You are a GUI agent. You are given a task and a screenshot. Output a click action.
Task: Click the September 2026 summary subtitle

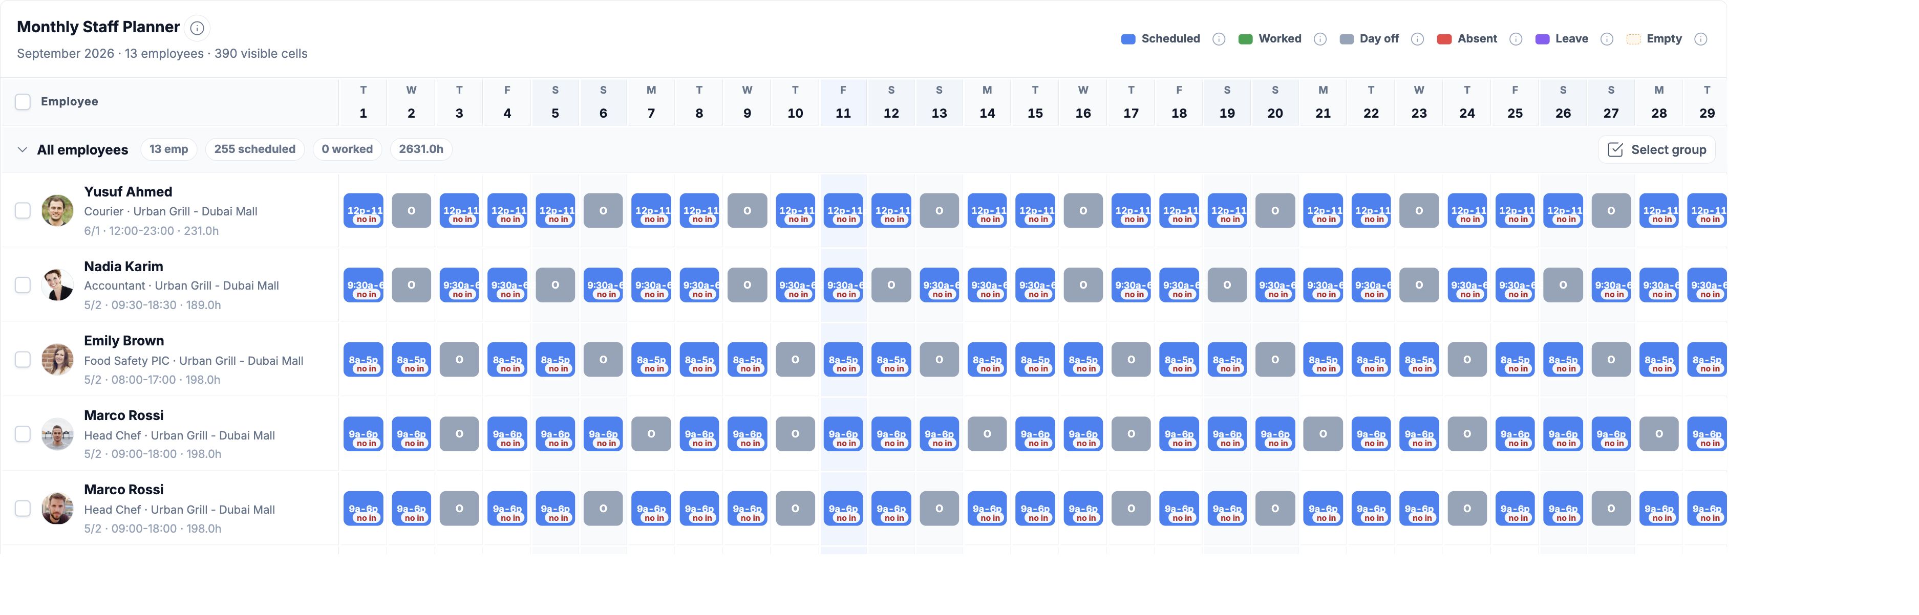[162, 54]
